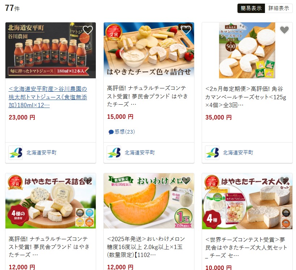Image resolution: width=296 pixels, height=270 pixels.
Task: Click heart icon on 4種 cheese assortment
Action: coord(88,180)
